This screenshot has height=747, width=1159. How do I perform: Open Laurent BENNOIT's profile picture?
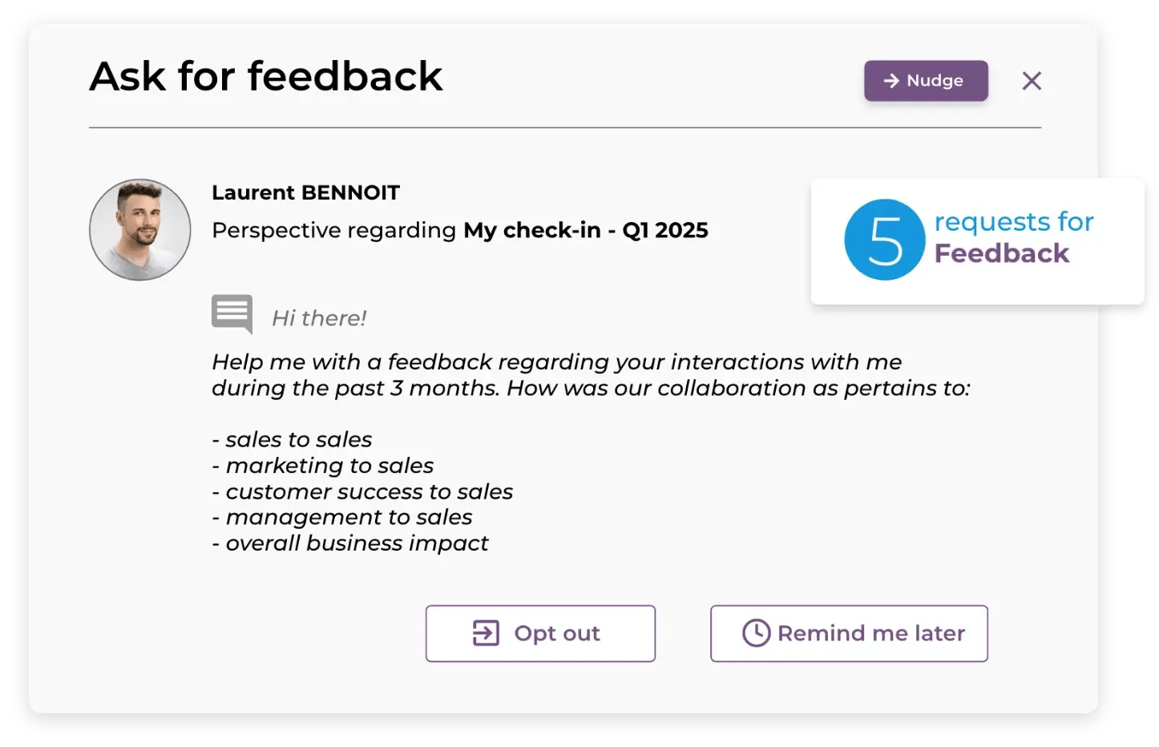coord(139,230)
